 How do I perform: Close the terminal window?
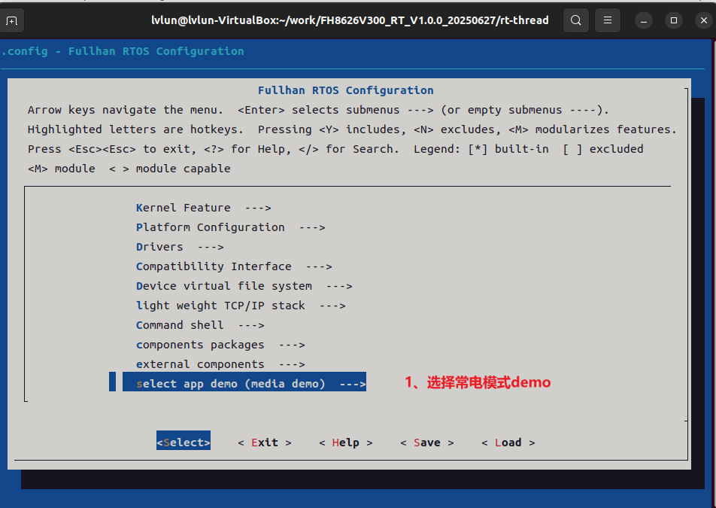[704, 20]
